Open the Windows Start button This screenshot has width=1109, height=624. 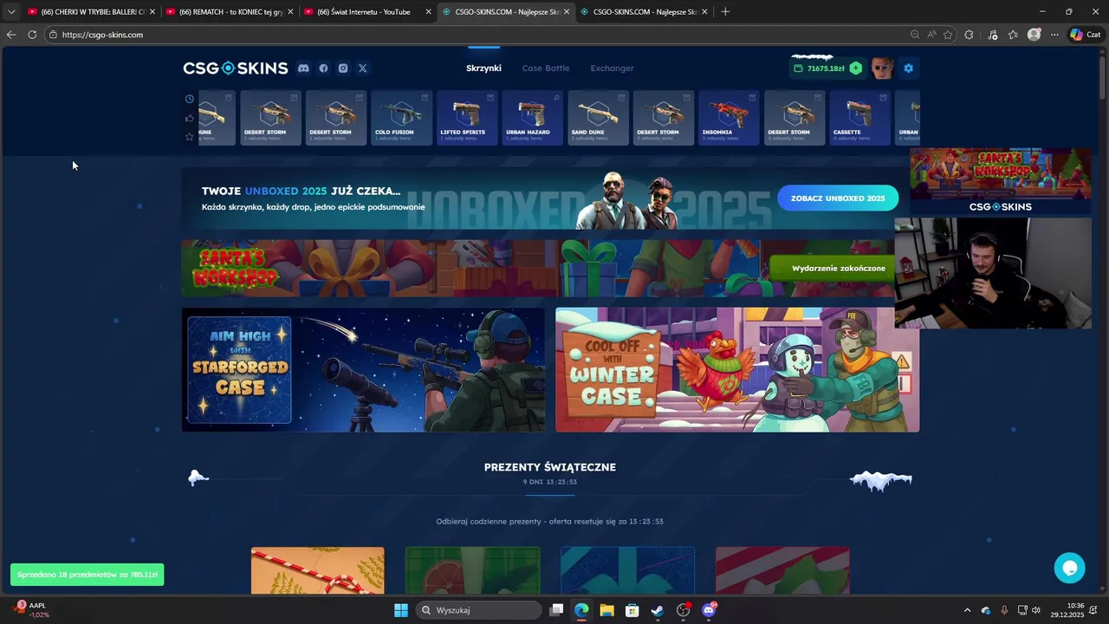pos(401,610)
